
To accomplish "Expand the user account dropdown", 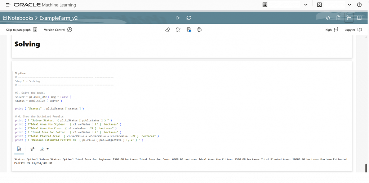I will pos(350,5).
